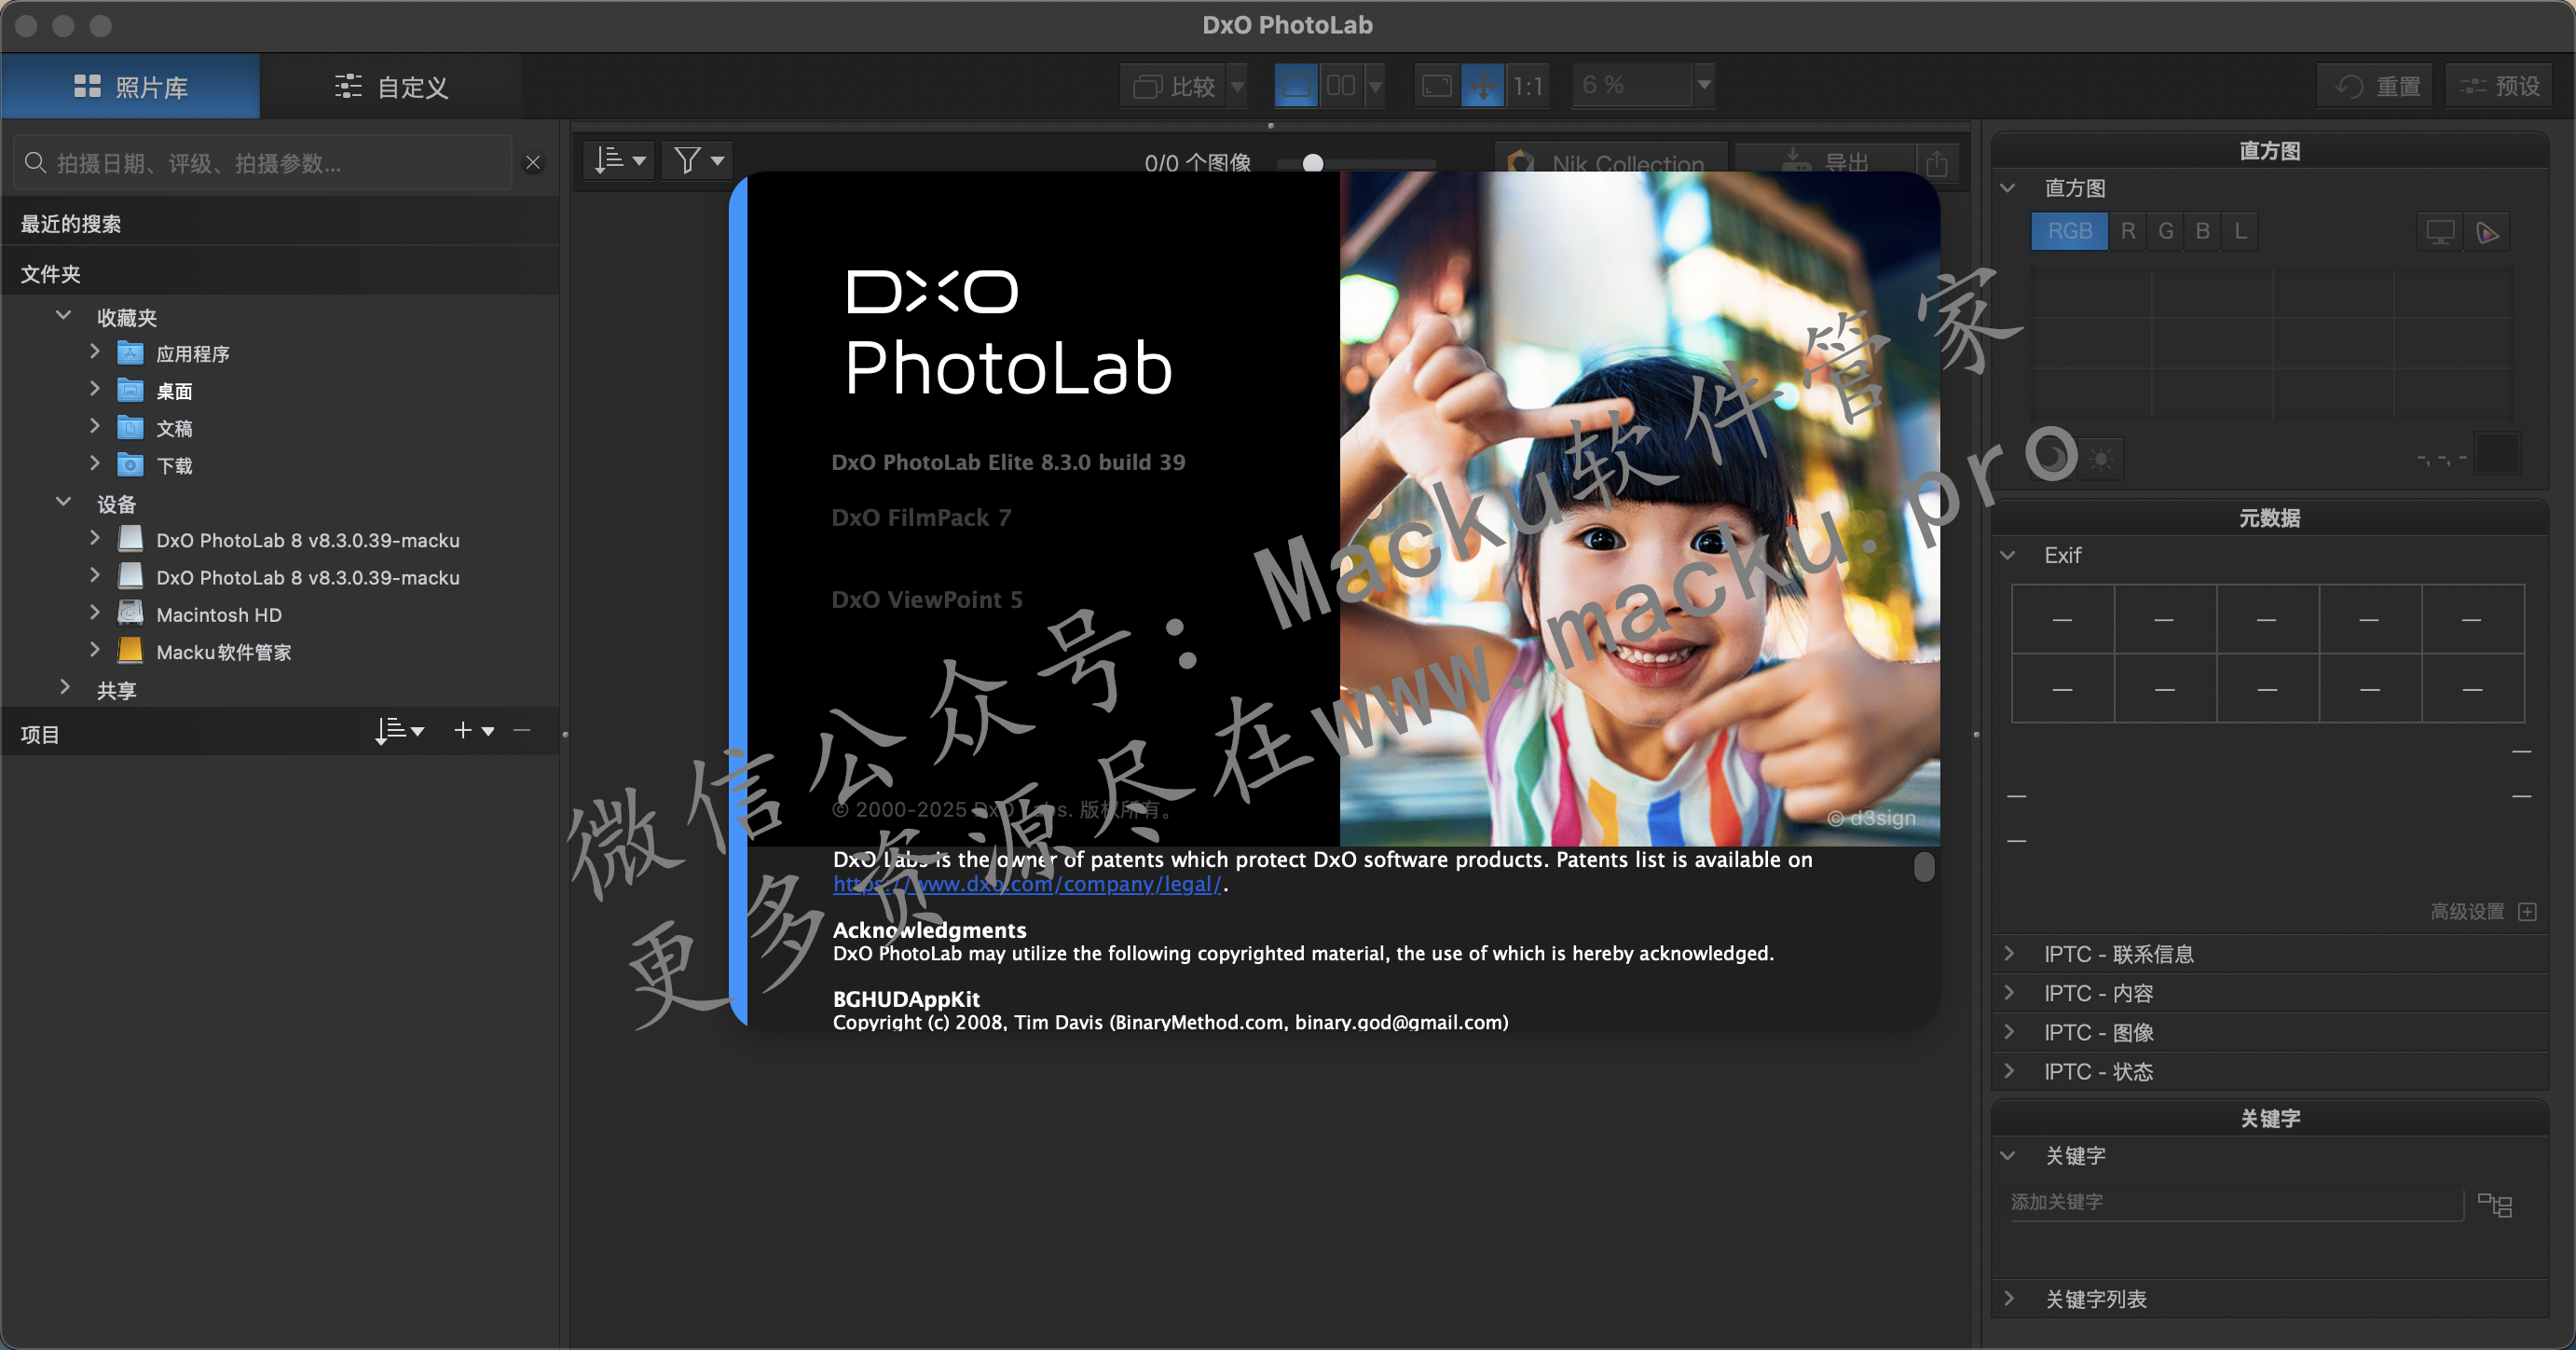Click the about dialog scrollbar thumb
Image resolution: width=2576 pixels, height=1350 pixels.
(x=1923, y=867)
